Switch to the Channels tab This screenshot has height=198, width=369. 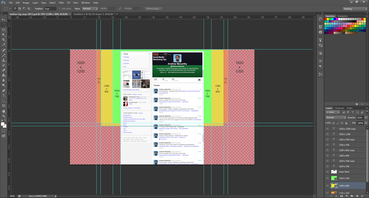pyautogui.click(x=339, y=108)
